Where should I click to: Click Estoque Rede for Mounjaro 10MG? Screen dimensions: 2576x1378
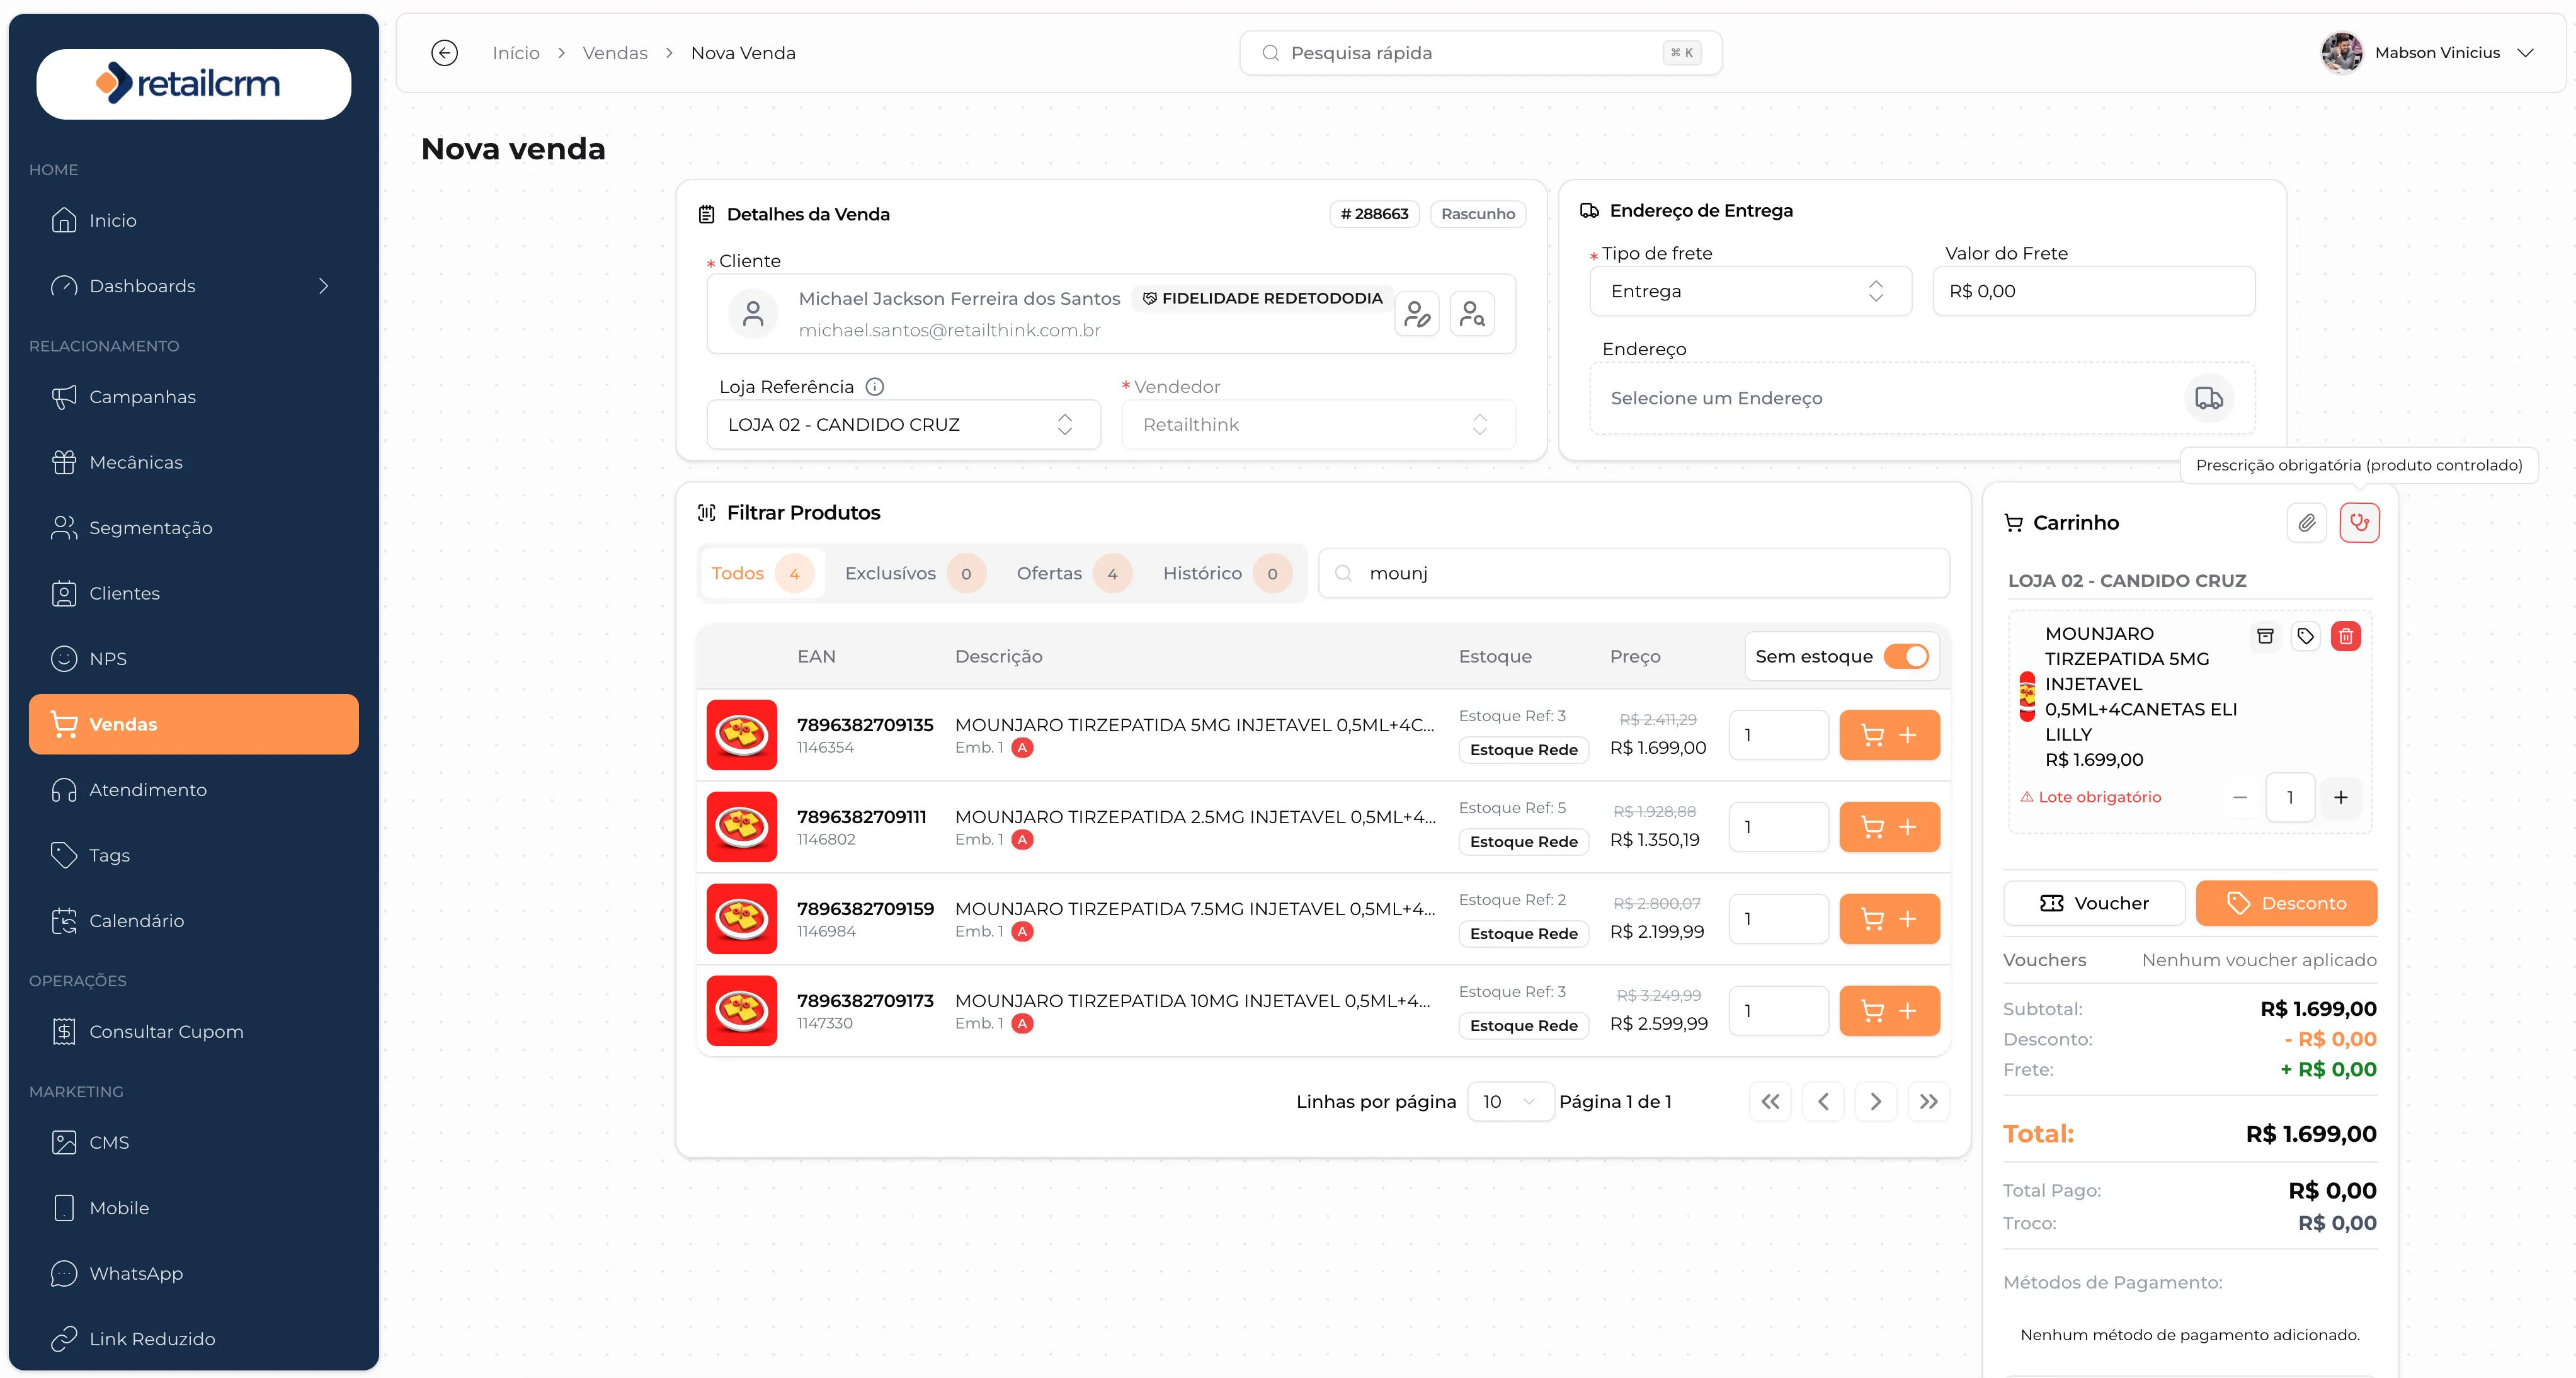[1523, 1026]
